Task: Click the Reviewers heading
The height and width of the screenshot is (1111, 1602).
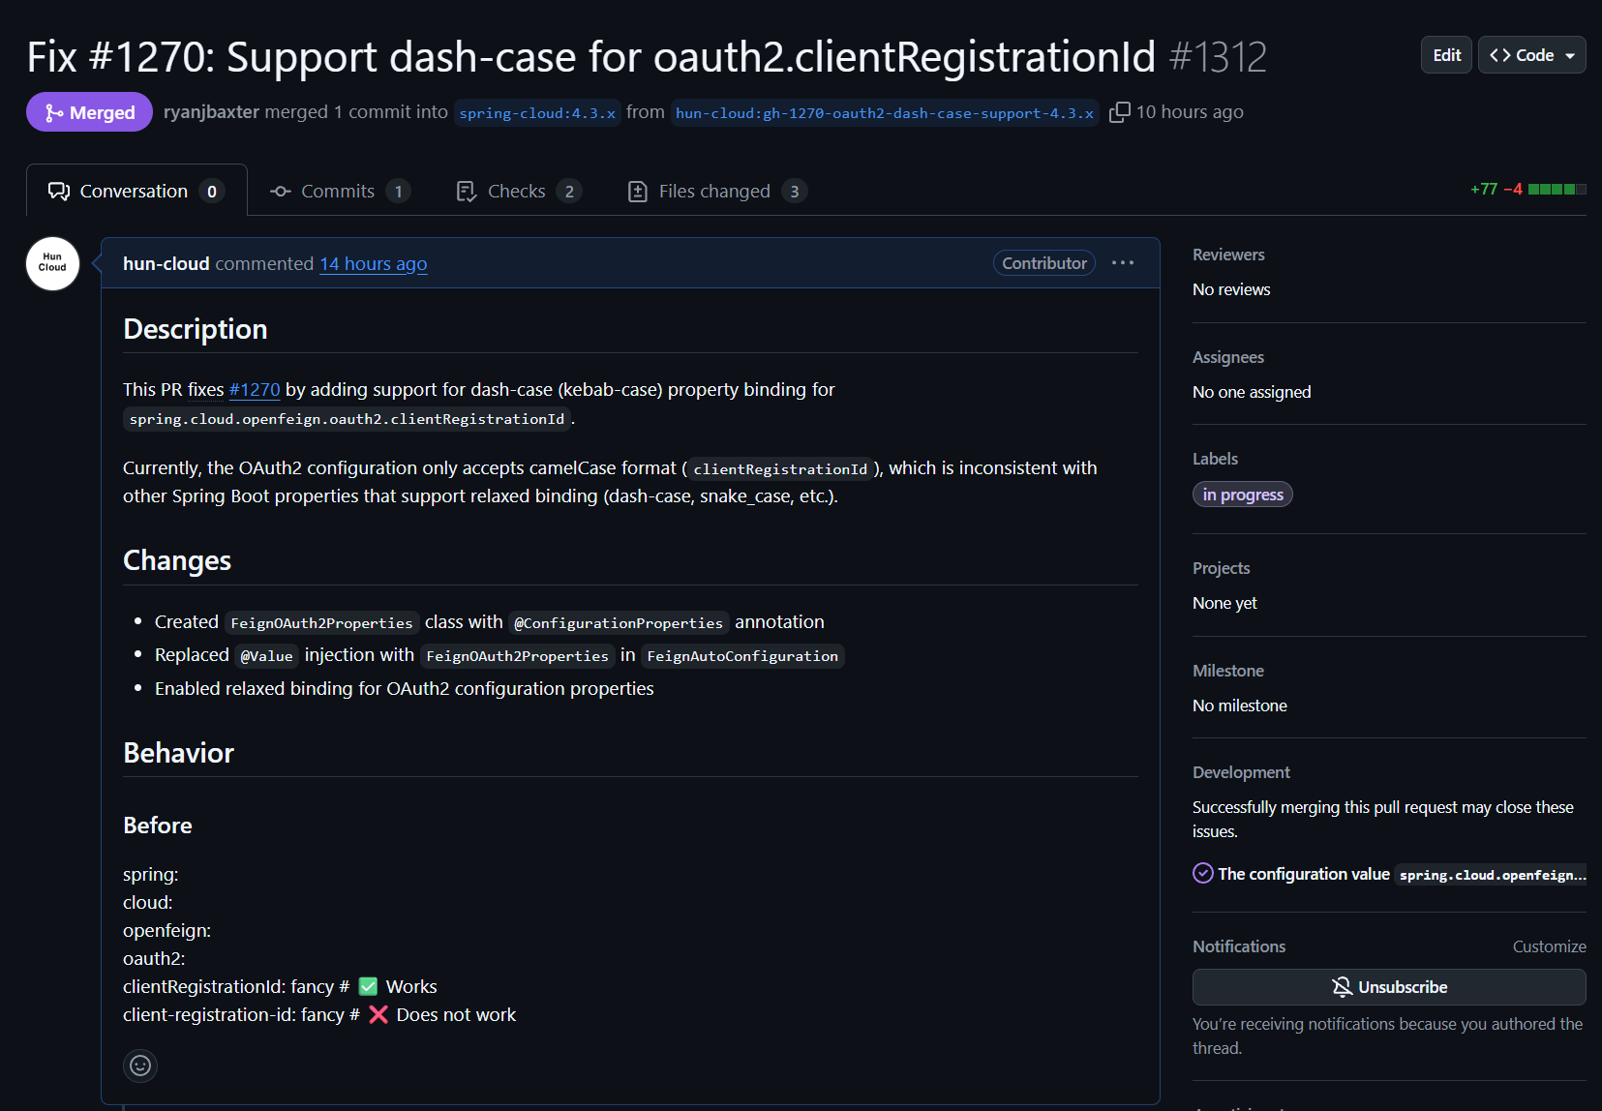Action: pyautogui.click(x=1228, y=255)
